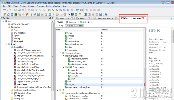
Task: Click the blue Active-HDL 'A' toolbar icon
Action: 72,14
